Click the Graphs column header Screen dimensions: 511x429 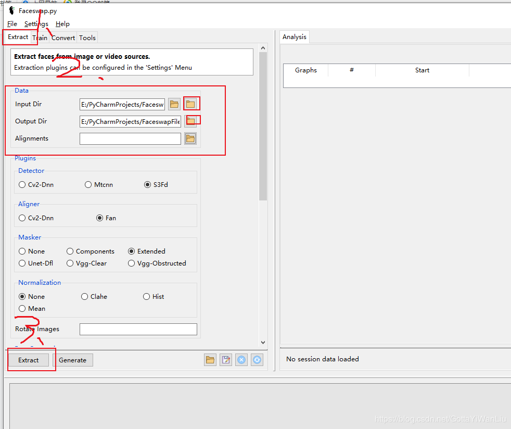click(x=305, y=70)
